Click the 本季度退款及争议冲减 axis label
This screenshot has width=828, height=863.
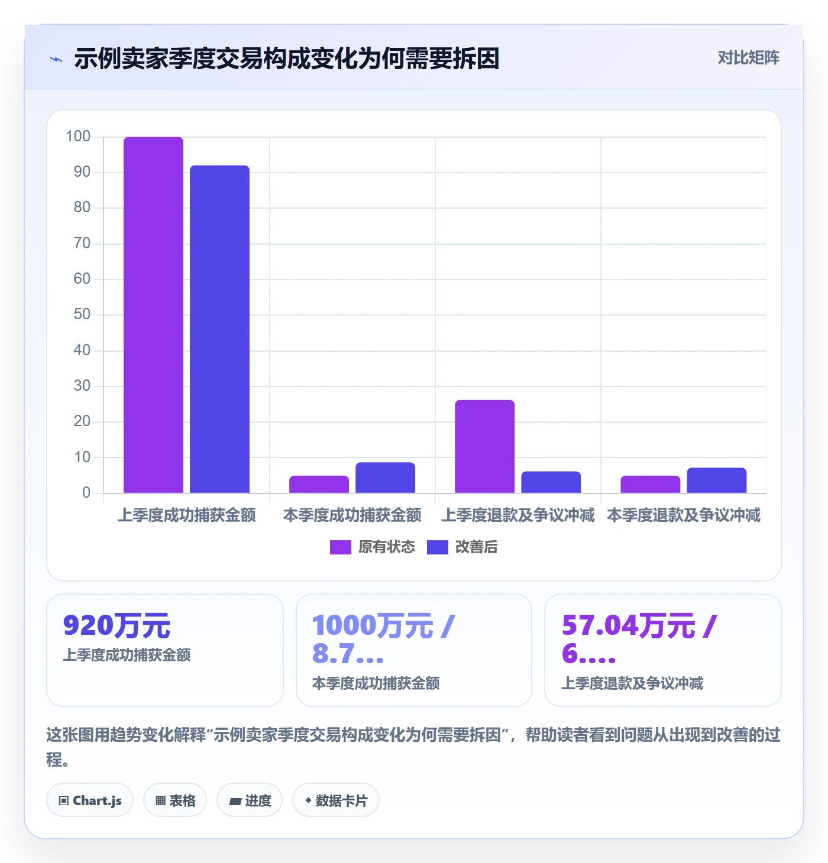click(684, 515)
